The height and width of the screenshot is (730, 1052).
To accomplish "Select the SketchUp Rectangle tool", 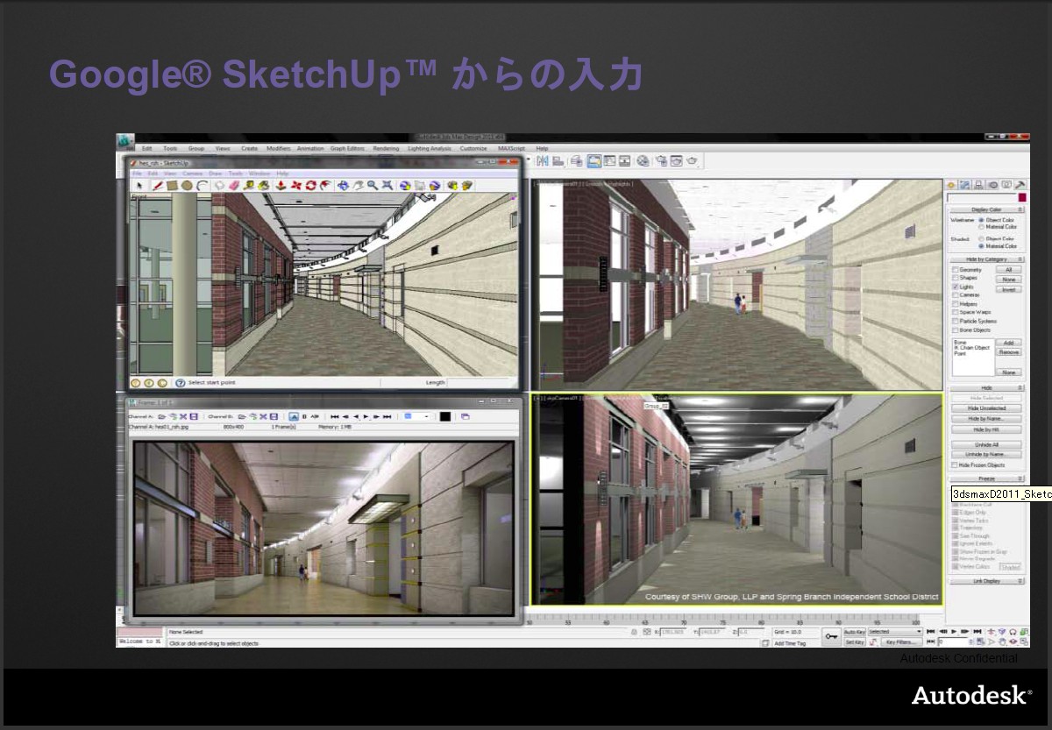I will [x=173, y=186].
